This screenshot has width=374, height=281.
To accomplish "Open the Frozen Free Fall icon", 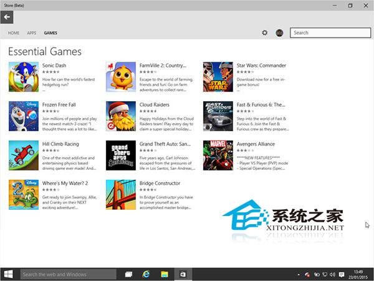I will (24, 116).
